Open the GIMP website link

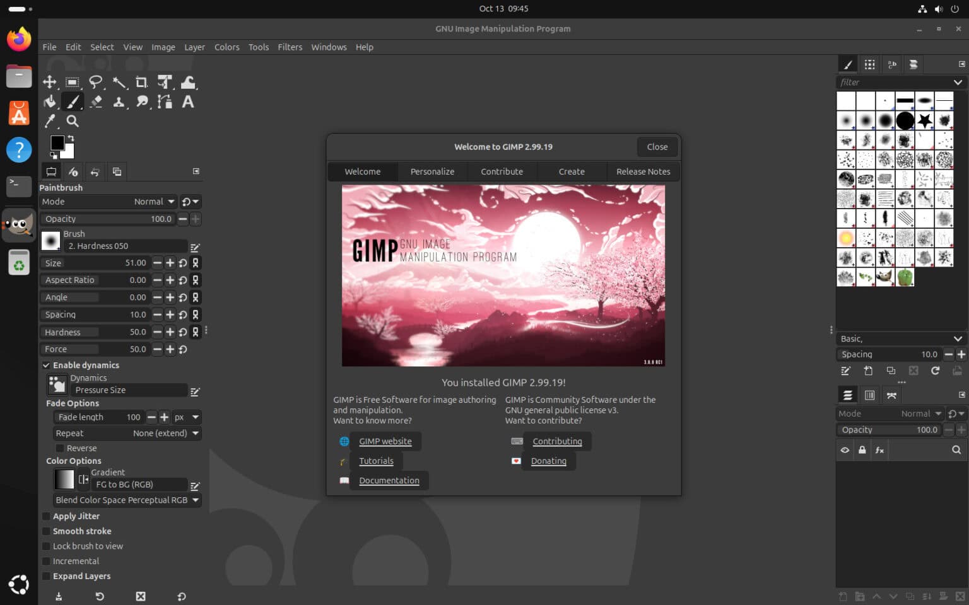click(x=385, y=441)
